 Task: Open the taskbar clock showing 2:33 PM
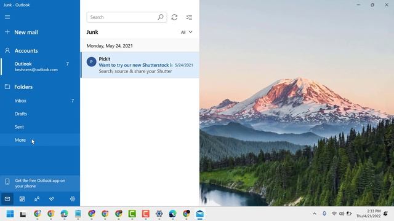coord(368,214)
